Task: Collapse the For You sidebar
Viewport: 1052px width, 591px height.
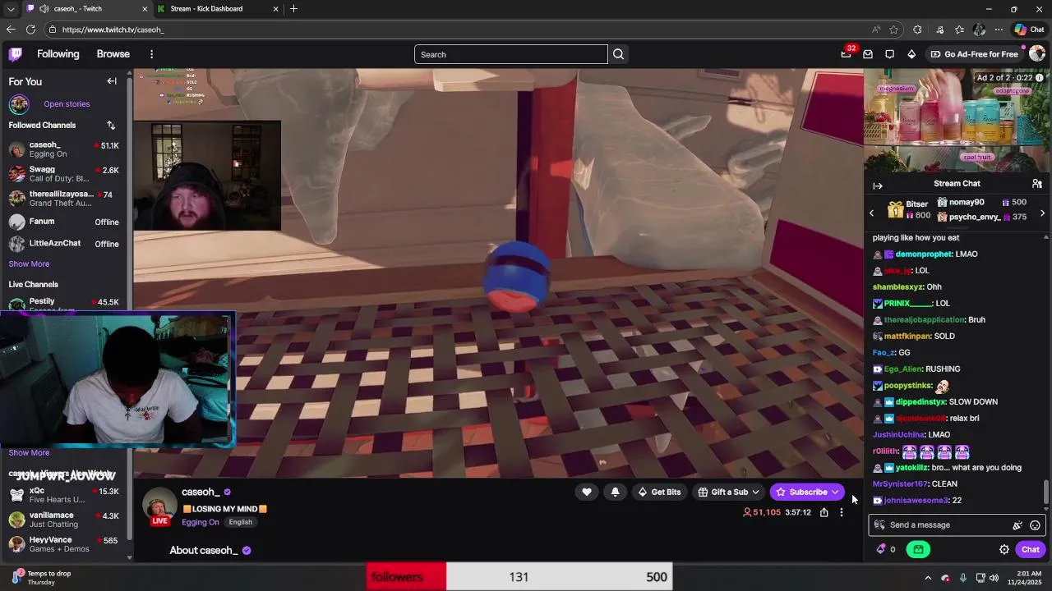Action: 112,81
